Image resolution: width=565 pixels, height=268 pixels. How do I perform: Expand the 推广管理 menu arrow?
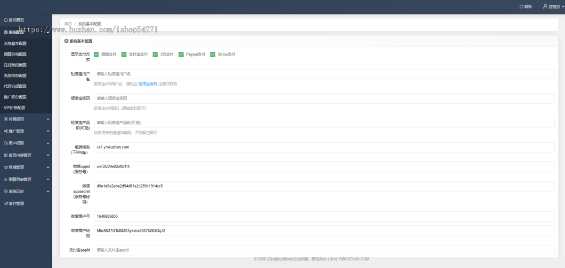48,131
